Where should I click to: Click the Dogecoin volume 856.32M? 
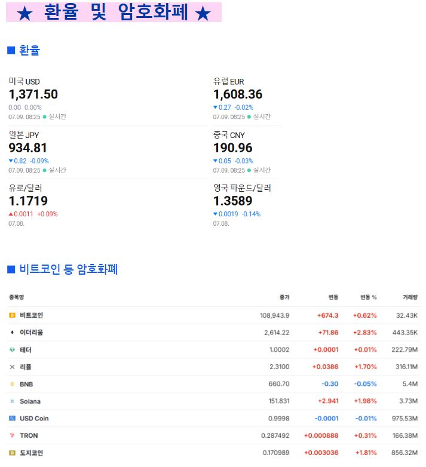[x=404, y=453]
